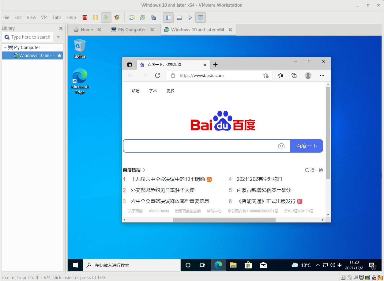Screen dimensions: 384x281
Task: Open File Explorer from the taskbar
Action: (233, 265)
